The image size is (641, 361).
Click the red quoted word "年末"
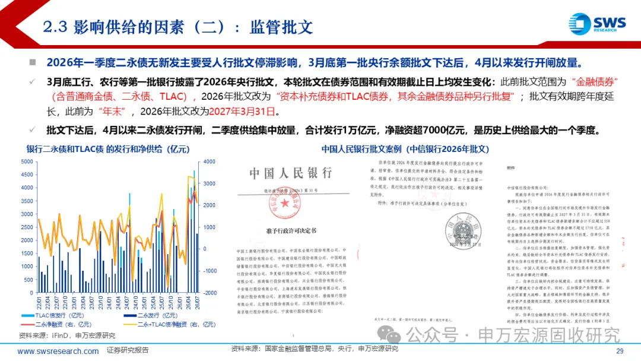click(112, 111)
